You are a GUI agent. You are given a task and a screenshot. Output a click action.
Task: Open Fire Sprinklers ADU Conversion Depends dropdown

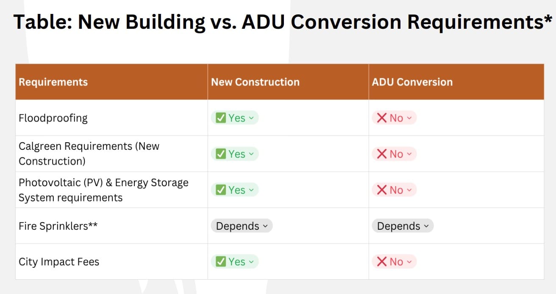[403, 226]
